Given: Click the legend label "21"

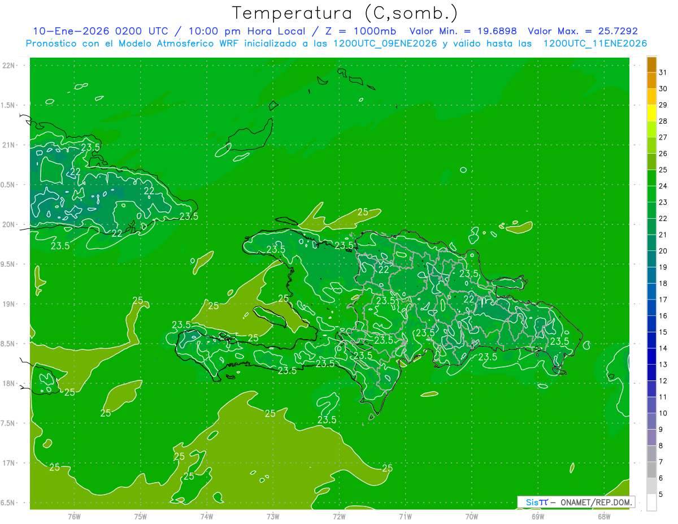Looking at the screenshot, I should click(663, 235).
